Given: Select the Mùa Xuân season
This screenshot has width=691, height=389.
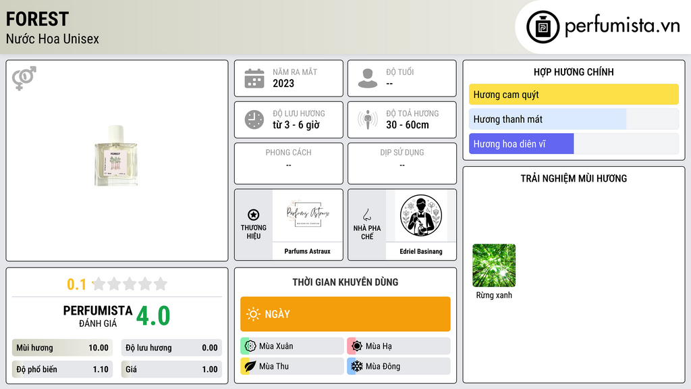Looking at the screenshot, I should [x=292, y=346].
